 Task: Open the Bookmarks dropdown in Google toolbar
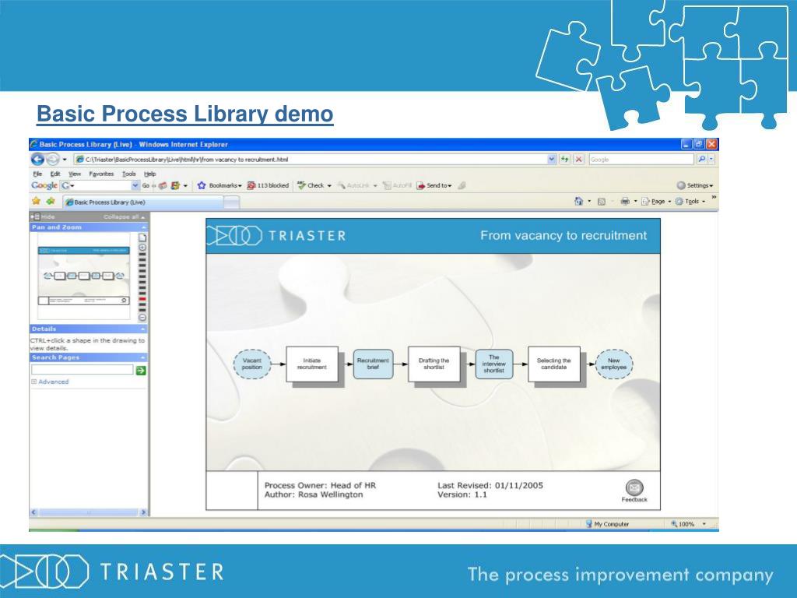[x=219, y=185]
